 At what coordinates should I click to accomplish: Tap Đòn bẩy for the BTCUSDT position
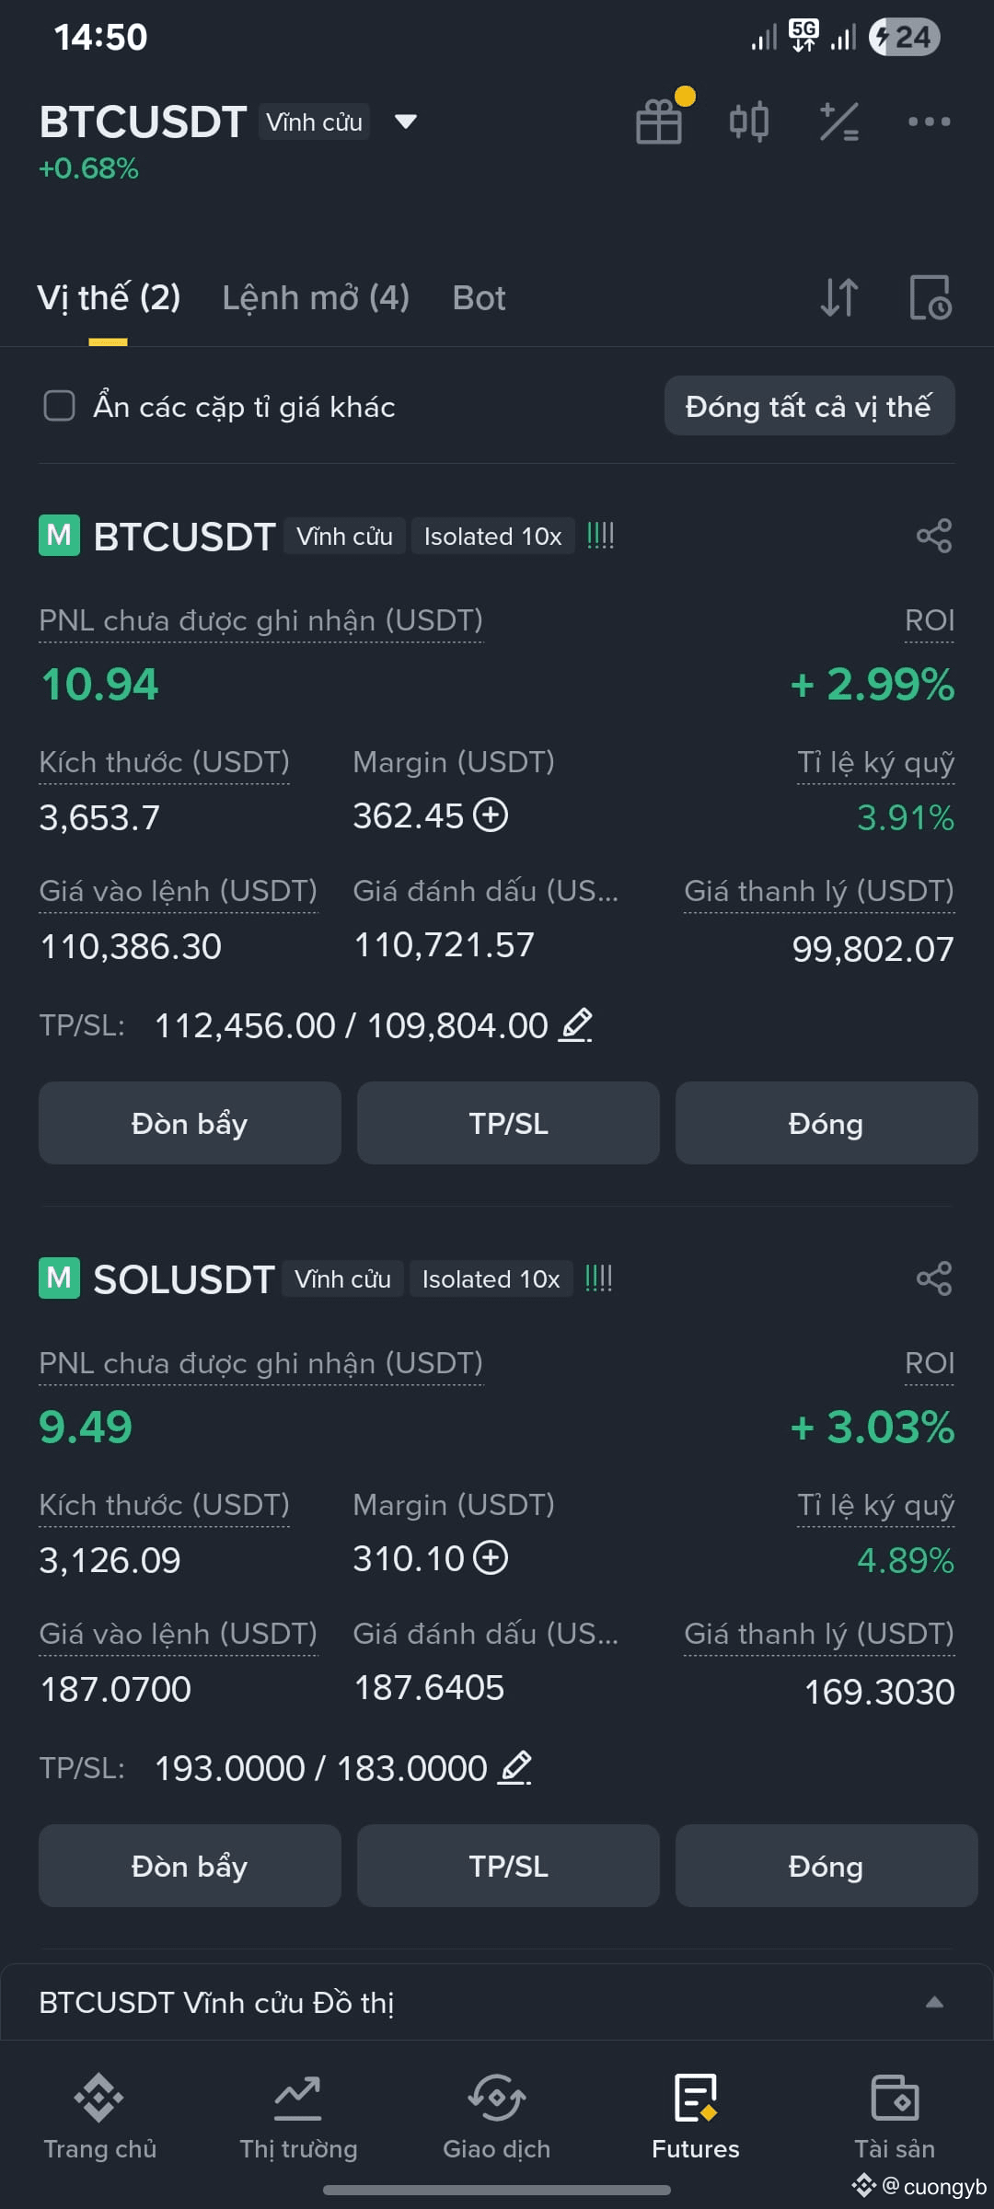click(x=190, y=1123)
